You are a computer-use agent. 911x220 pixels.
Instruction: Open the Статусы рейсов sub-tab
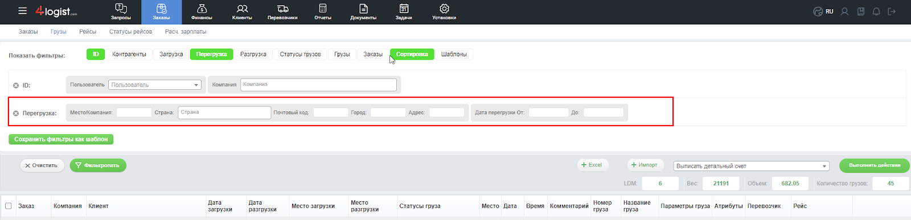130,32
